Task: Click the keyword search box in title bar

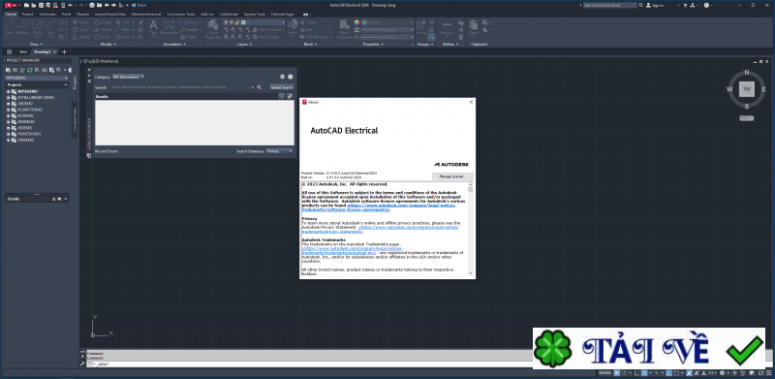Action: point(610,5)
